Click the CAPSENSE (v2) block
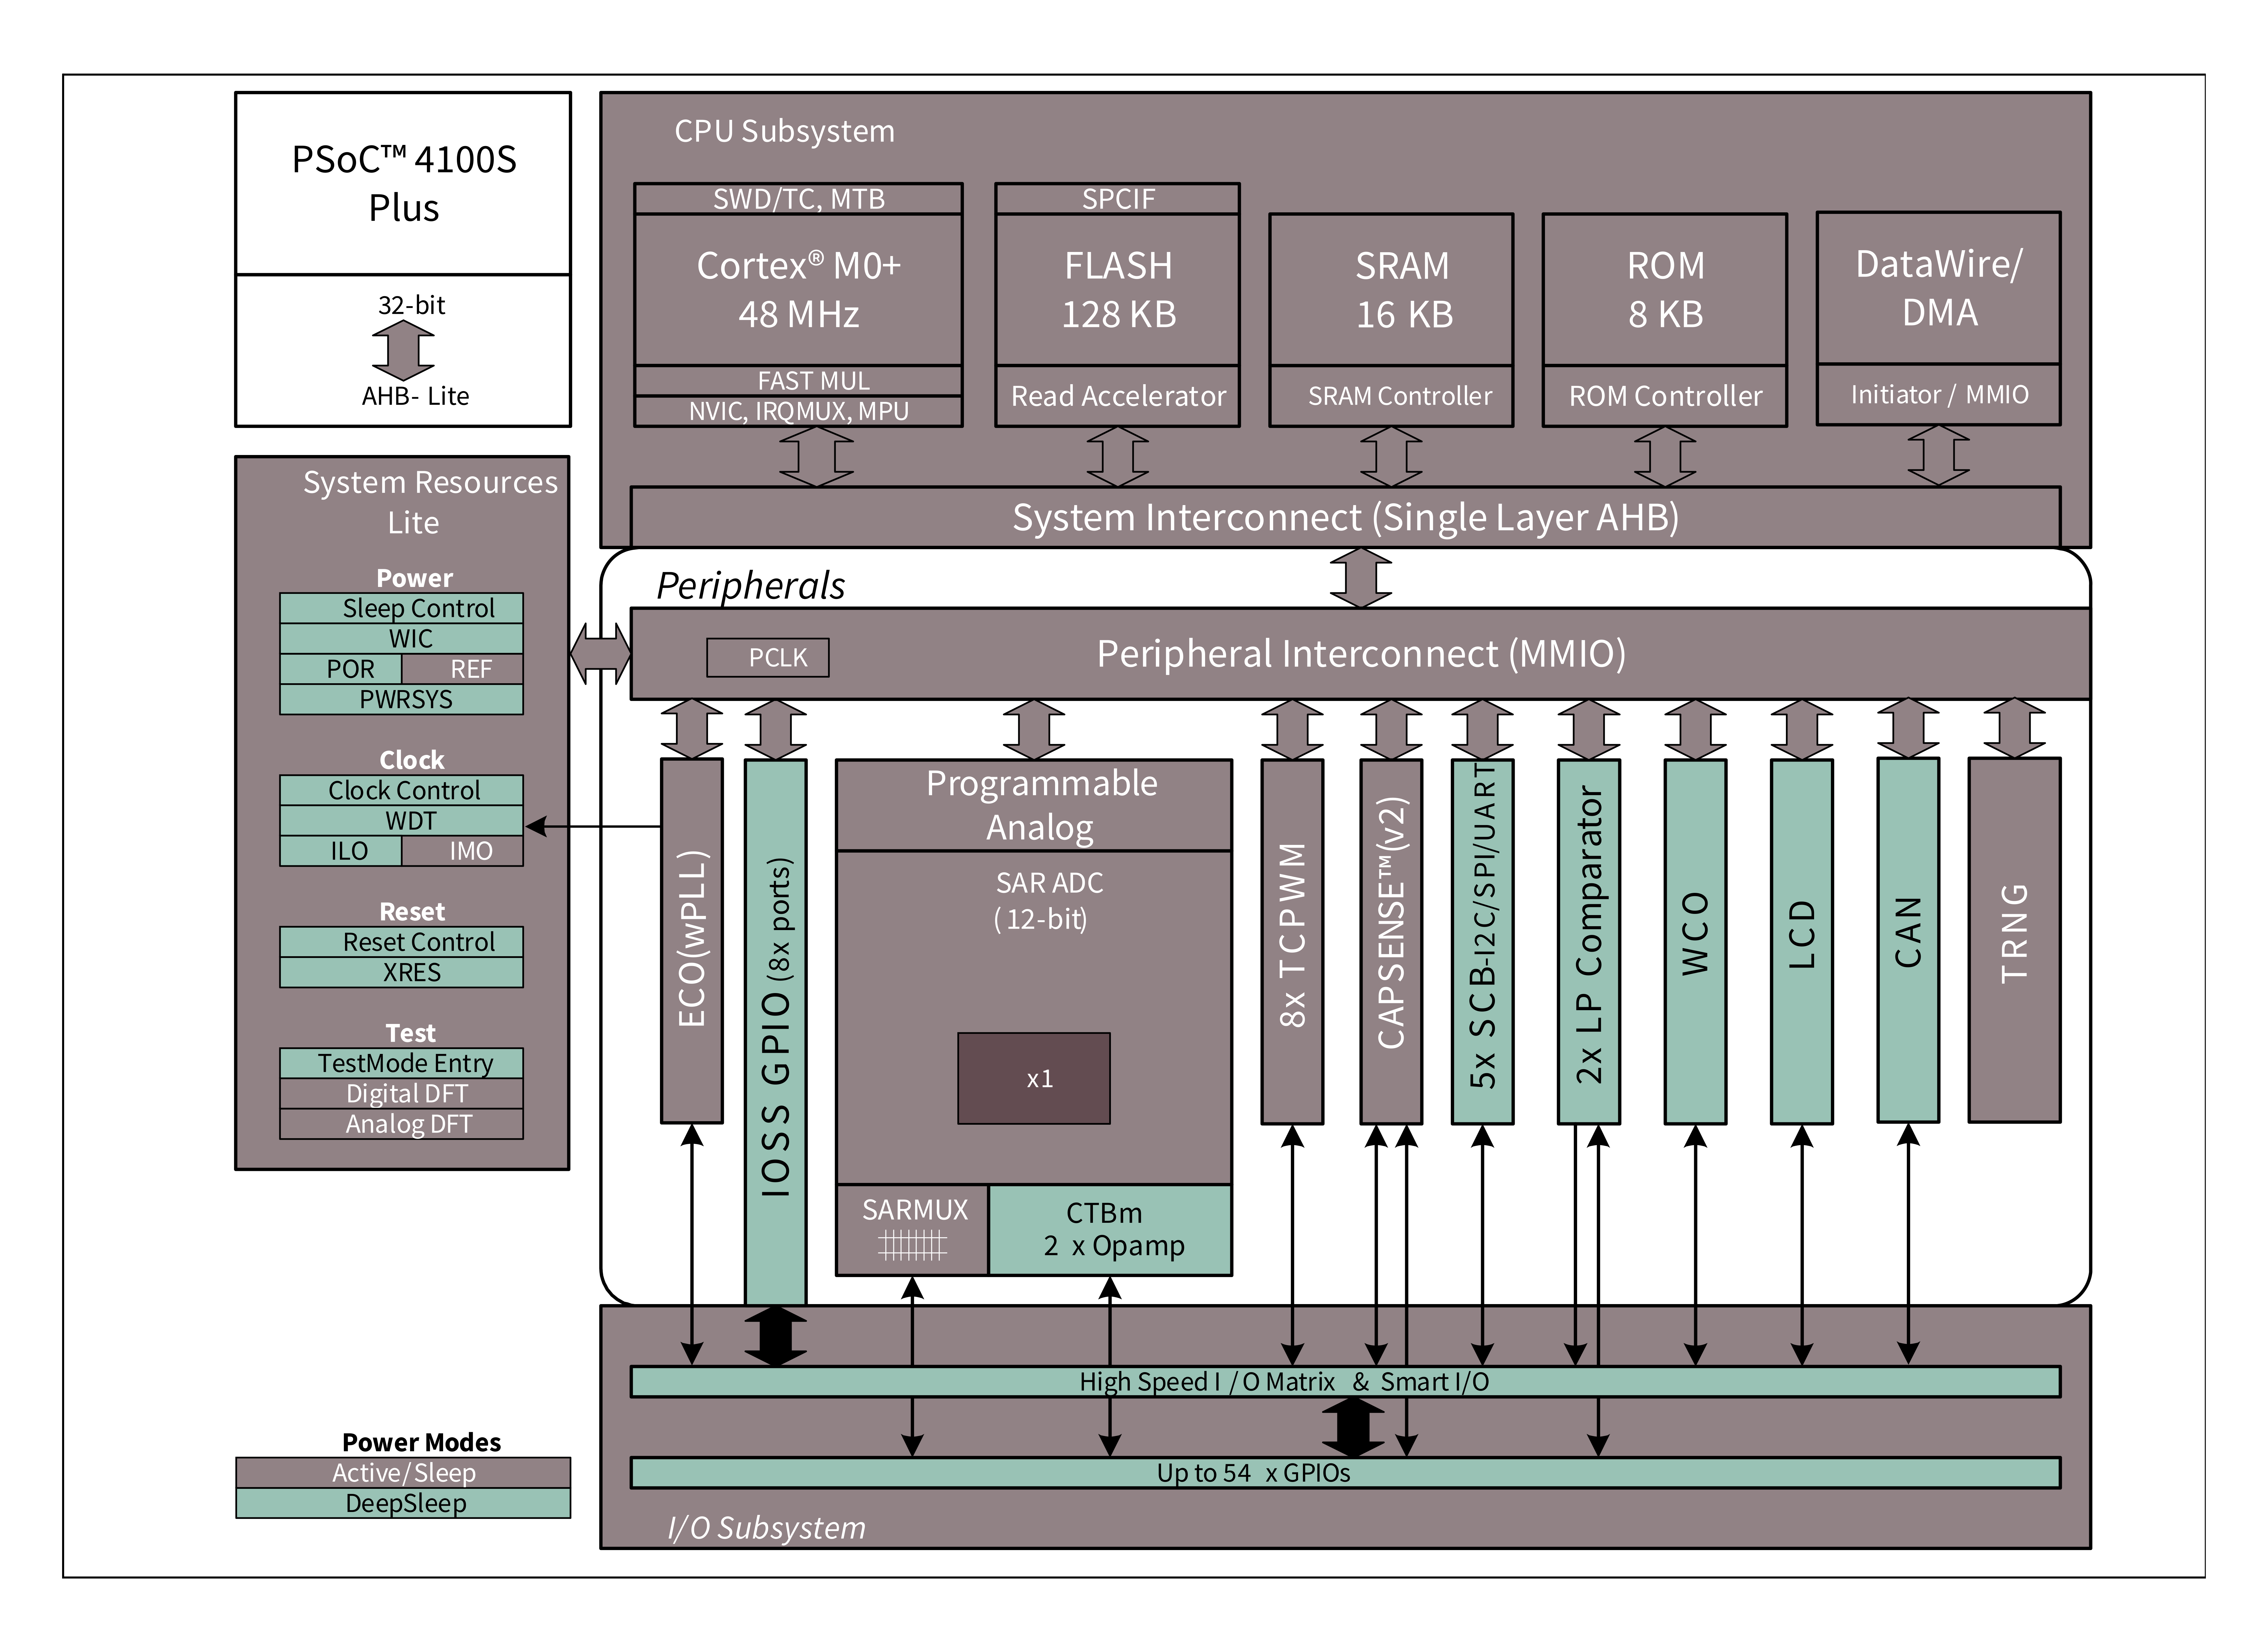The width and height of the screenshot is (2268, 1652). click(x=1391, y=942)
